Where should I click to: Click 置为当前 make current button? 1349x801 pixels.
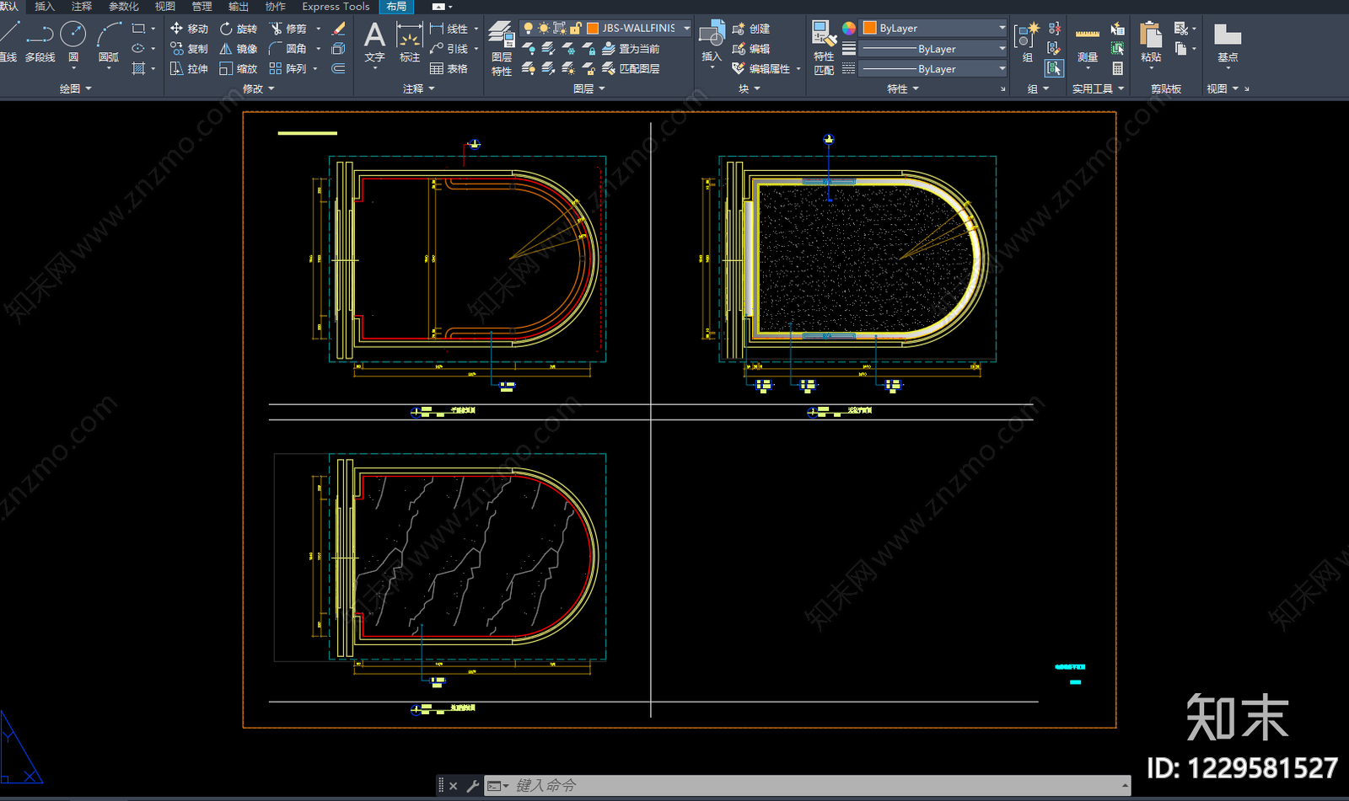click(631, 49)
